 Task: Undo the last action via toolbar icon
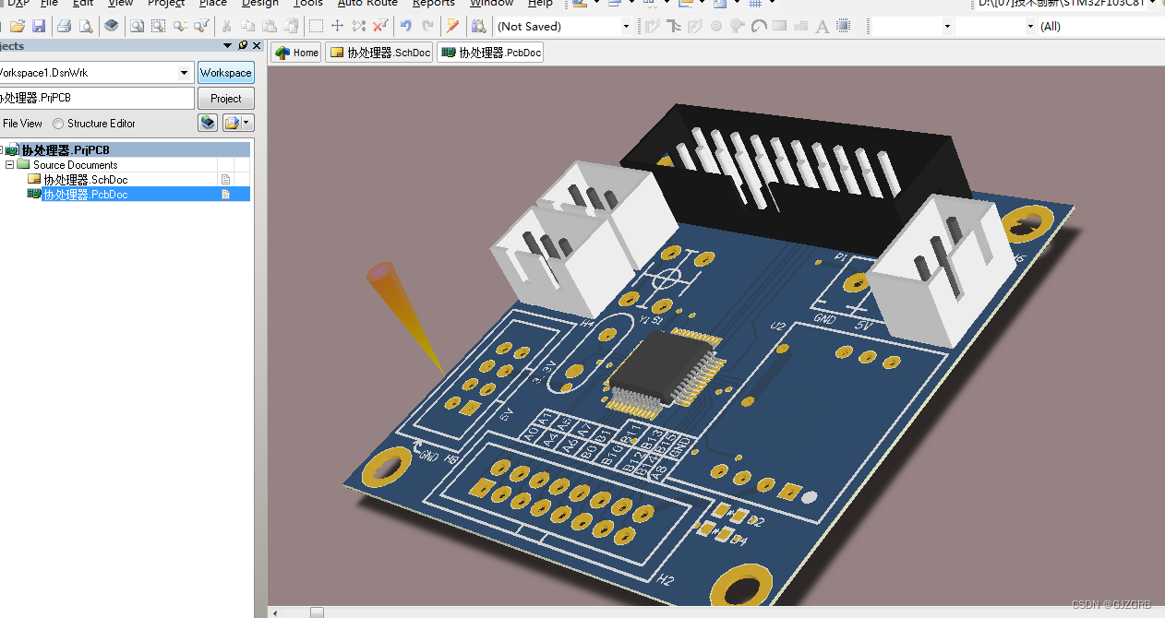[x=406, y=26]
